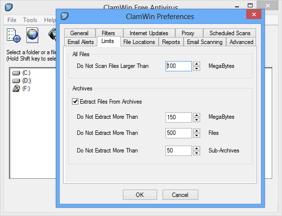Increase the Sub-Archives limit
This screenshot has width=282, height=216.
click(197, 148)
